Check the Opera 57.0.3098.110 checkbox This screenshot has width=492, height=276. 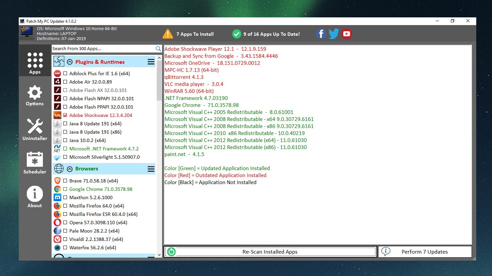click(x=65, y=223)
